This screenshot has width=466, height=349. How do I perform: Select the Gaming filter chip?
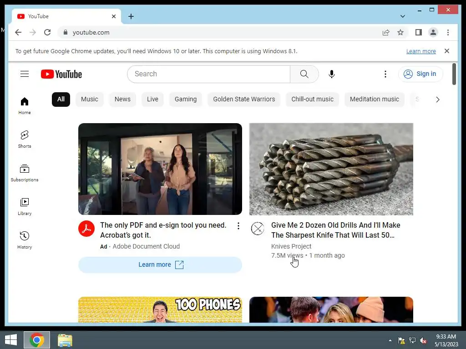pyautogui.click(x=186, y=99)
